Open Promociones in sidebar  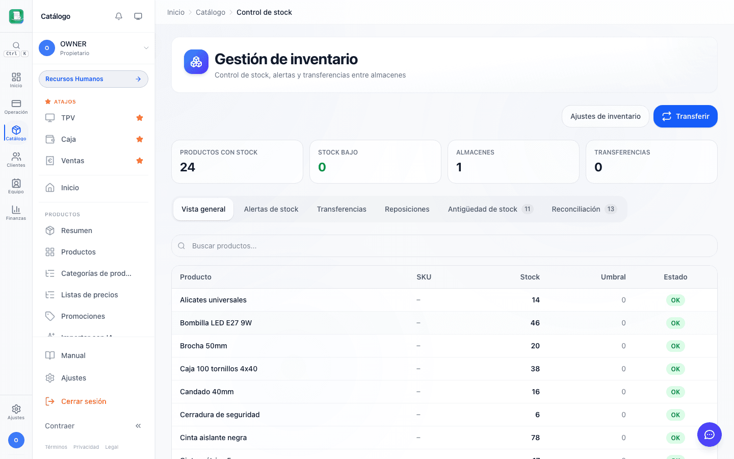click(93, 316)
